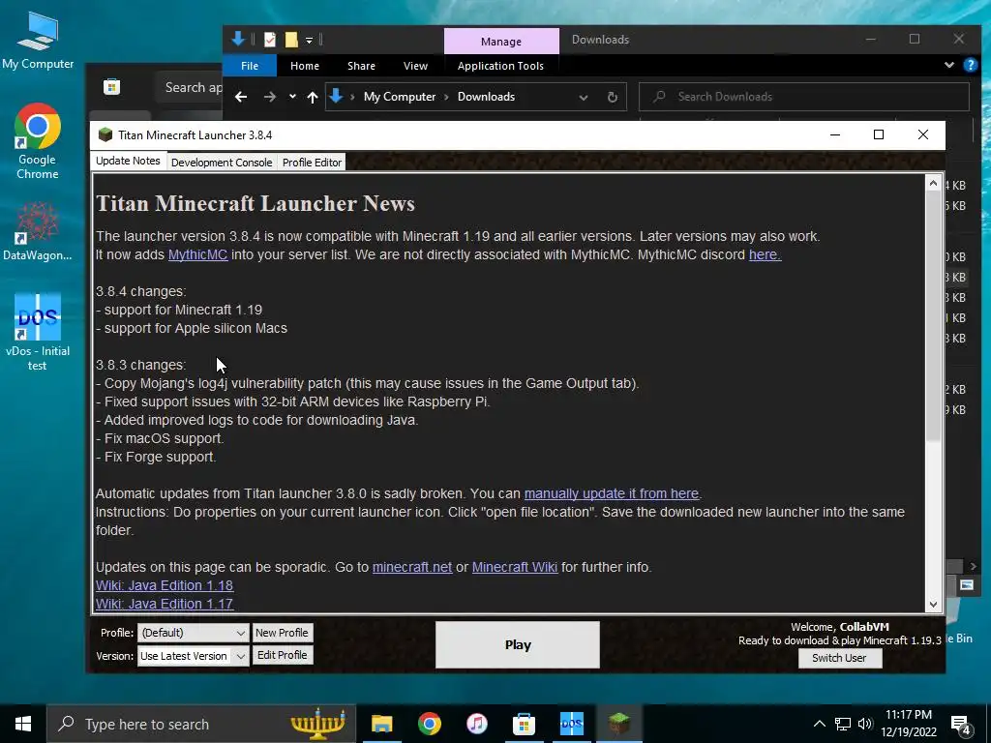
Task: Click Microsoft Store icon in the background window
Action: (112, 86)
